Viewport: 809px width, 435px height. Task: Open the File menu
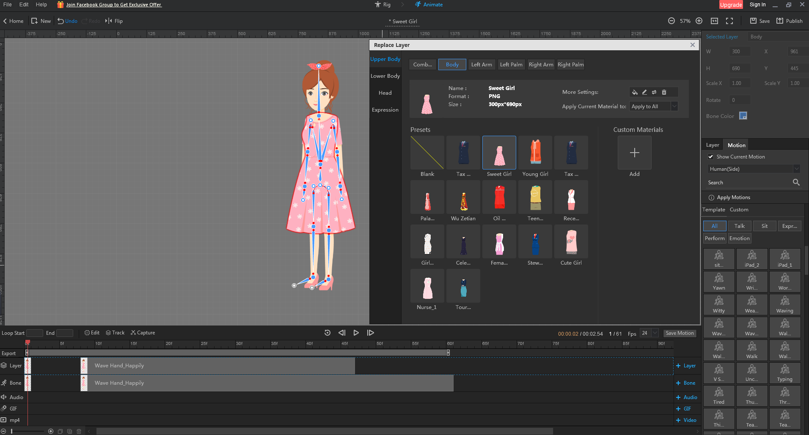8,5
